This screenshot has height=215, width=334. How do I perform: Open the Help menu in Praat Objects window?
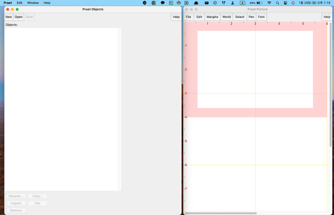(176, 17)
